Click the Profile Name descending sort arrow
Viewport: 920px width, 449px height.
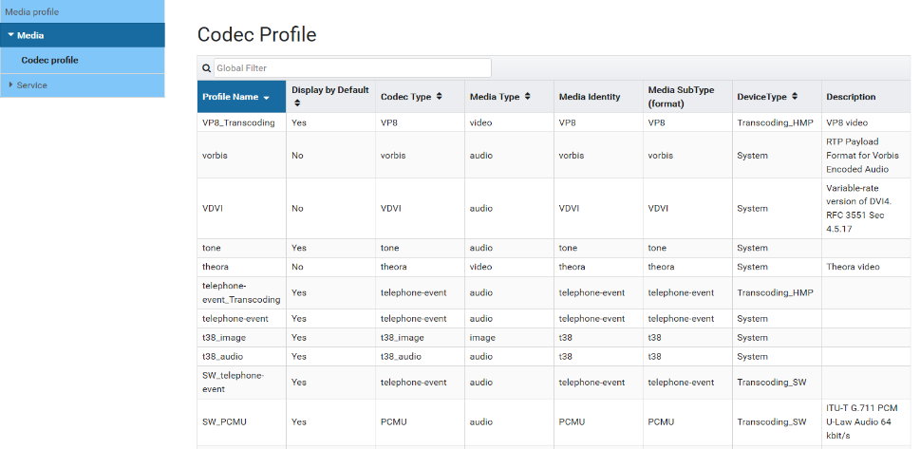(x=267, y=98)
